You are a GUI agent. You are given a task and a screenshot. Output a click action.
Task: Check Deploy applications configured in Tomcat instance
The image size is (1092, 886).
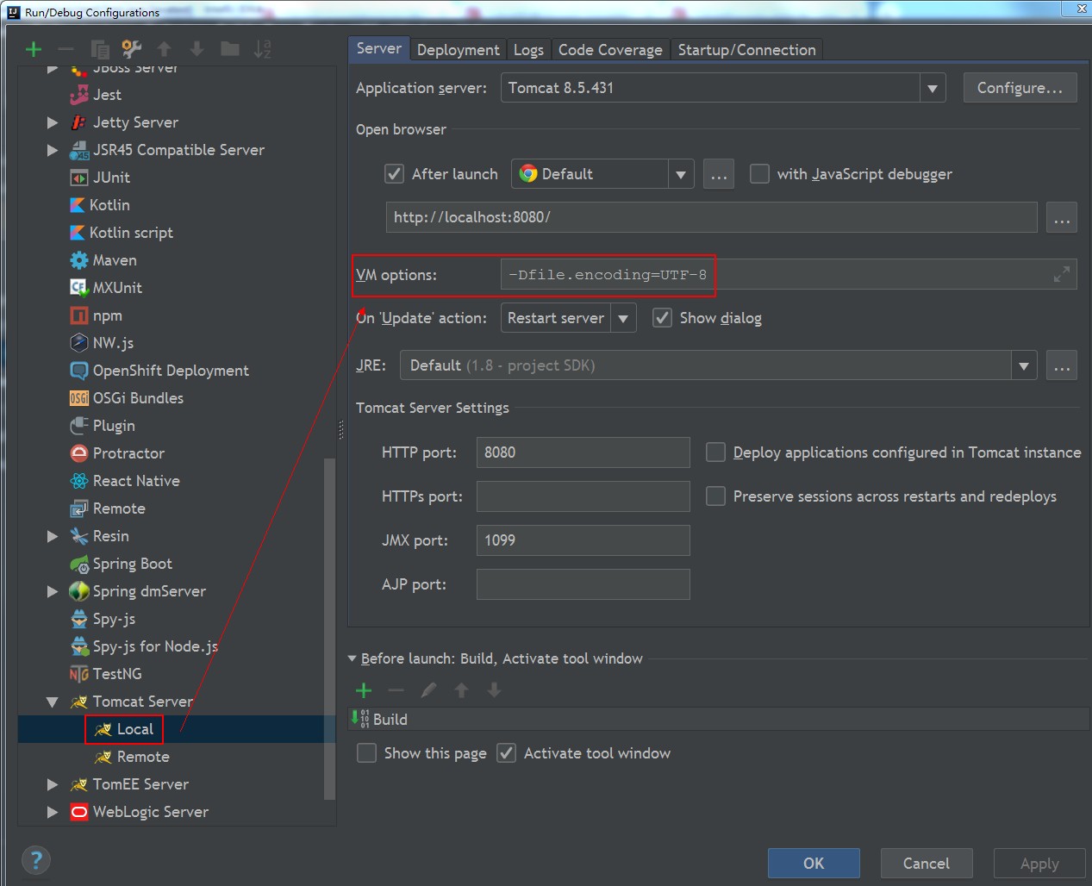point(715,452)
